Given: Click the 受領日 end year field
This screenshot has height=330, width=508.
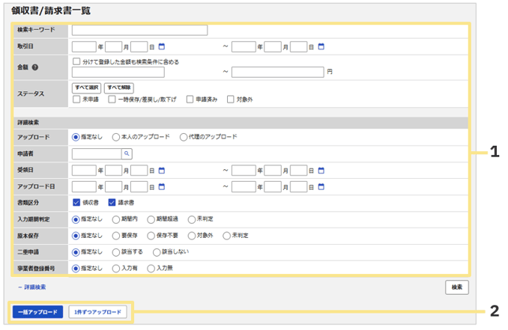Looking at the screenshot, I should [x=244, y=170].
